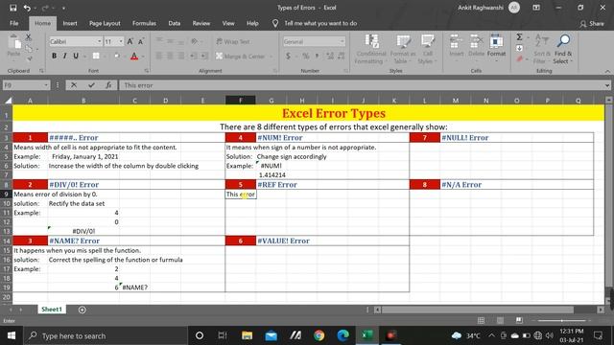Toggle Underline formatting

(x=76, y=56)
